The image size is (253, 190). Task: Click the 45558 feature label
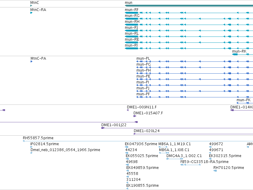point(132,174)
